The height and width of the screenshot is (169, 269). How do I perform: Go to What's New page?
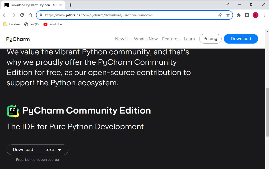[146, 39]
